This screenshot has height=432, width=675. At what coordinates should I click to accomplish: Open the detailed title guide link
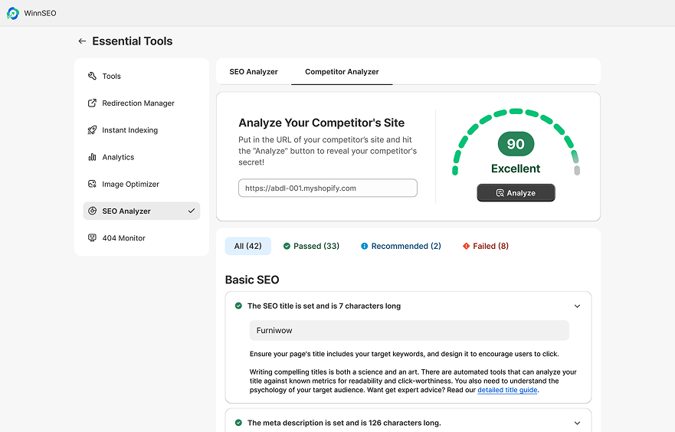[507, 390]
